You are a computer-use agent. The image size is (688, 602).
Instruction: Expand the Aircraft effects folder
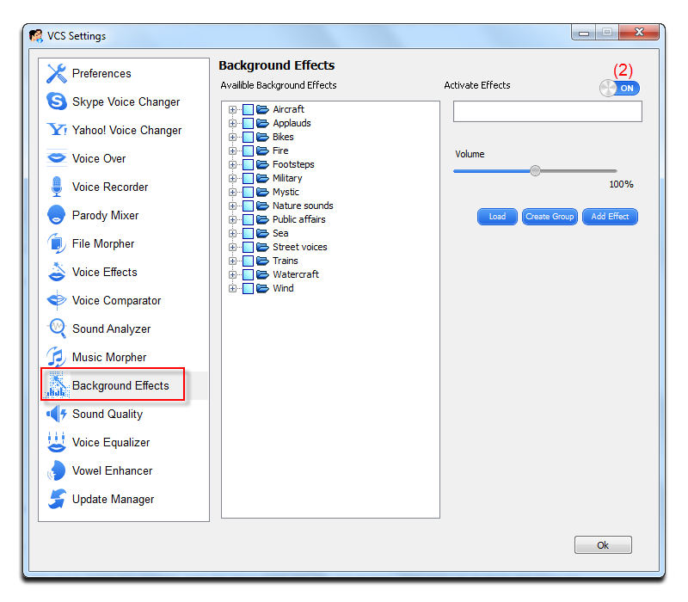(233, 109)
